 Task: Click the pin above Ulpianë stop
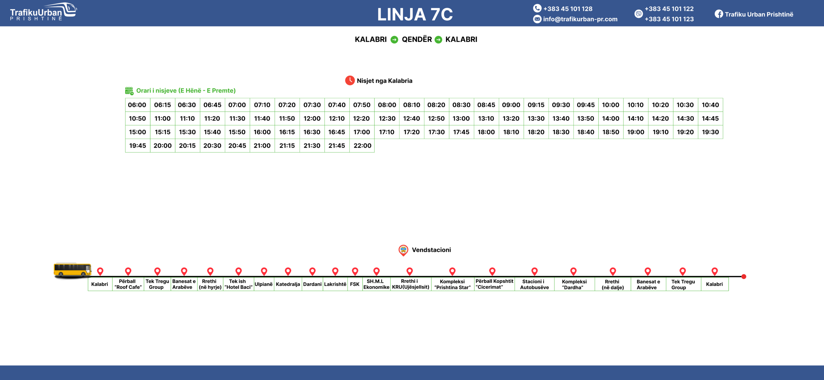(264, 271)
